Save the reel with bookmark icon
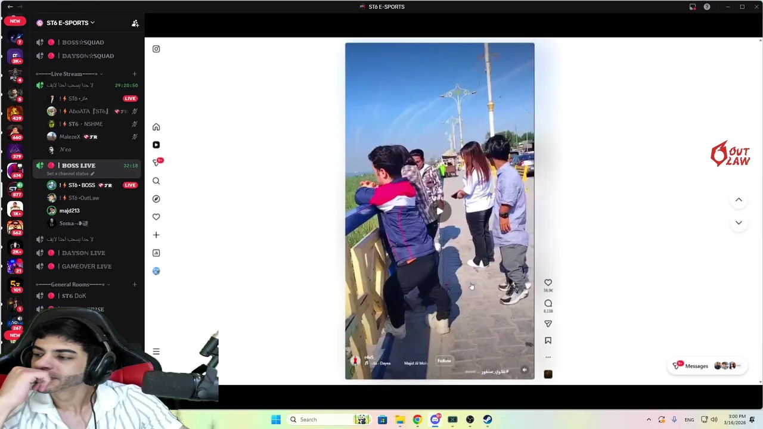Image resolution: width=763 pixels, height=429 pixels. 548,341
